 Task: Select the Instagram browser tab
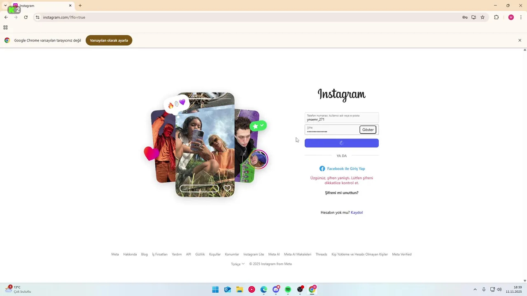coord(41,6)
